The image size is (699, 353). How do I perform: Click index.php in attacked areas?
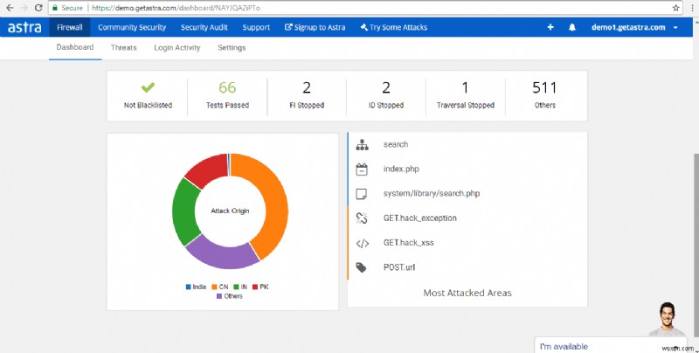pos(401,169)
